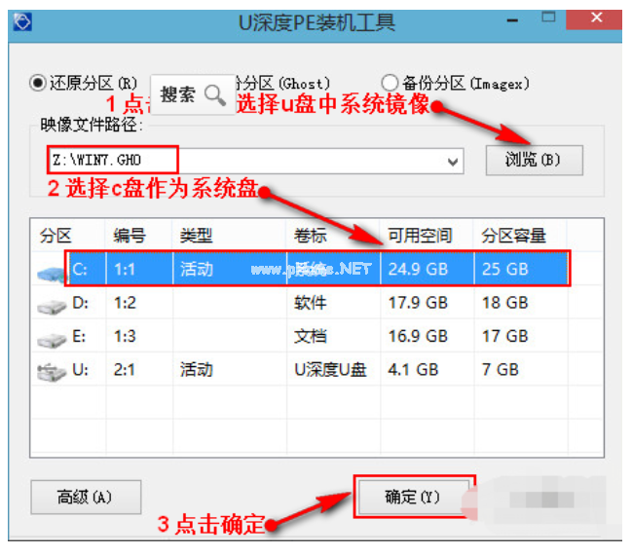The height and width of the screenshot is (555, 632).
Task: Confirm with the 确定(Y) button
Action: coord(413,498)
